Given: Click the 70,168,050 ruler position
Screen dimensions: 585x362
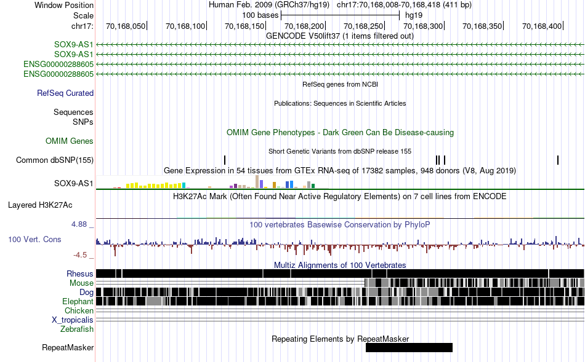Looking at the screenshot, I should pyautogui.click(x=126, y=26).
